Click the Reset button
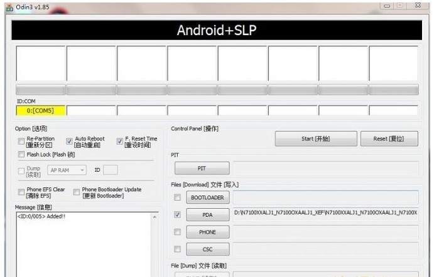 click(389, 138)
